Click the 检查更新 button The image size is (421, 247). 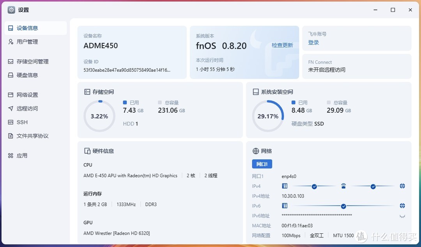pyautogui.click(x=282, y=45)
